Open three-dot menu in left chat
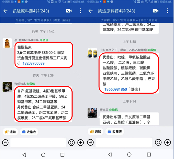174x159 pixels. pyautogui.click(x=80, y=11)
